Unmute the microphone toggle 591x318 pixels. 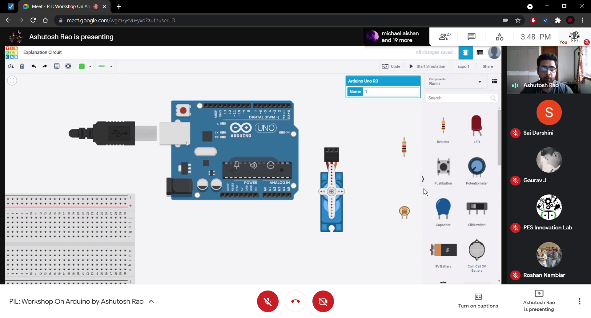point(267,301)
